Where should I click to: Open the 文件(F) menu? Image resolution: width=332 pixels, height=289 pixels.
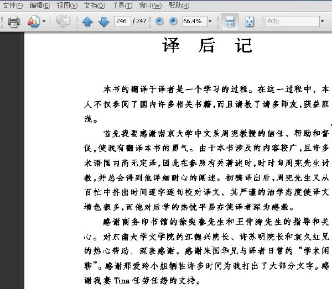[13, 6]
